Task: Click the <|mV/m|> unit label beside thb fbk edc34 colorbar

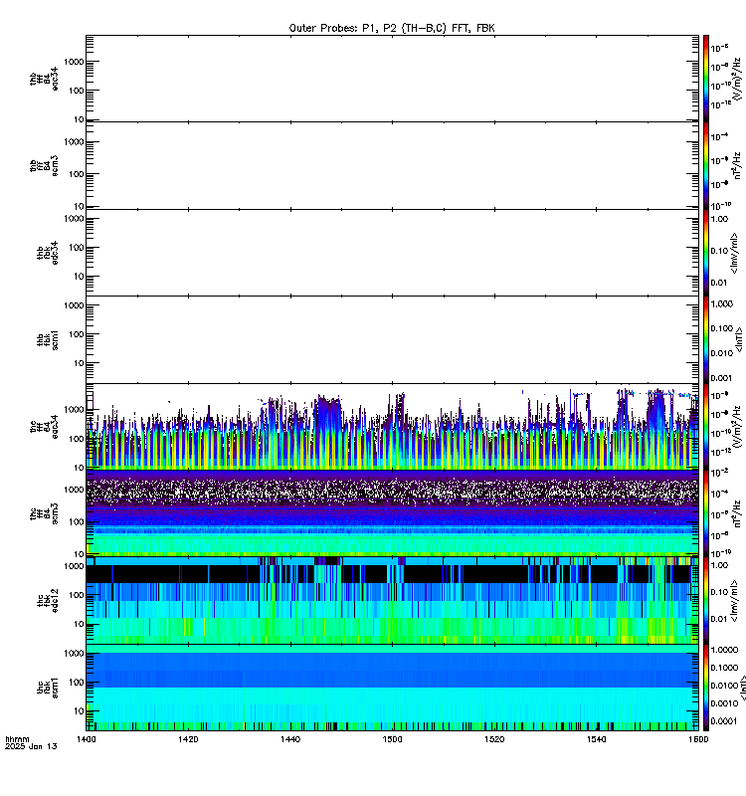Action: pos(735,253)
